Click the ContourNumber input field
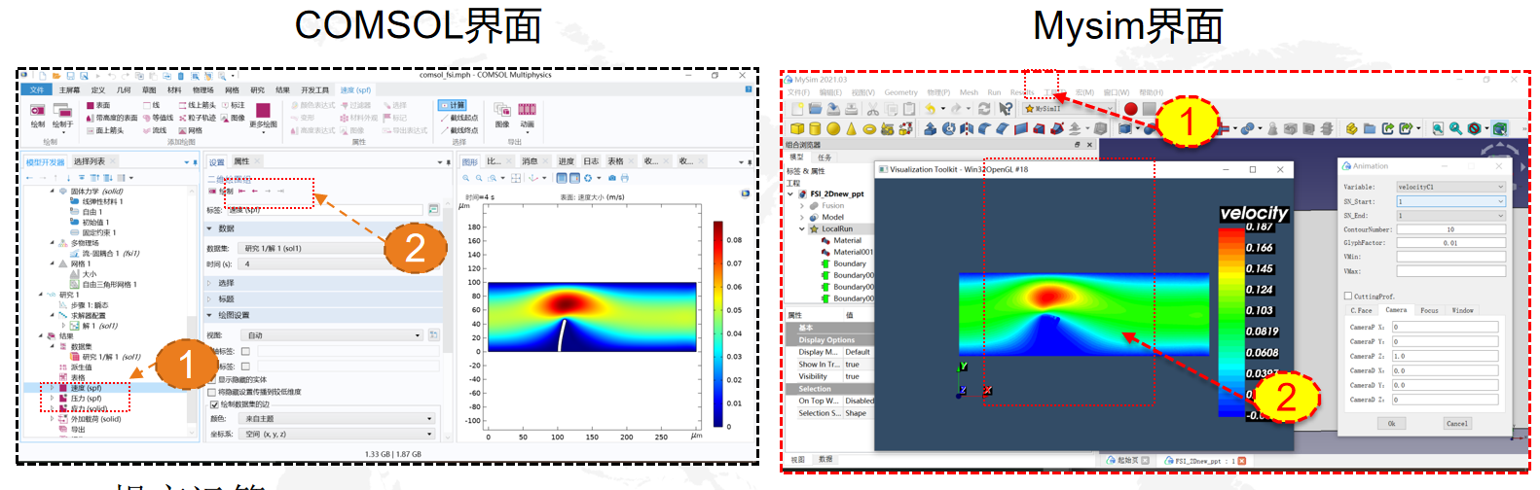1540x490 pixels. pos(1450,229)
